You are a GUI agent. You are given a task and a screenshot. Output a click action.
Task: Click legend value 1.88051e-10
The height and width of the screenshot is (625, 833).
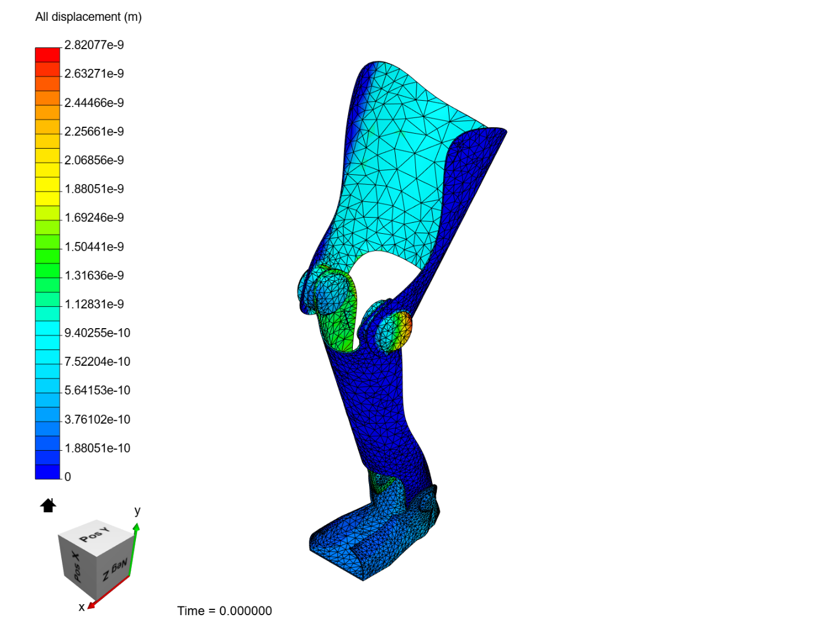click(x=97, y=448)
